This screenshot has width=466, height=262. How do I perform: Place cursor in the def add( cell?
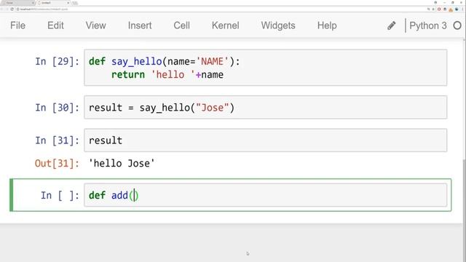(265, 195)
